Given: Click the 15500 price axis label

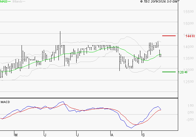Looking at the screenshot, I should tap(188, 12).
